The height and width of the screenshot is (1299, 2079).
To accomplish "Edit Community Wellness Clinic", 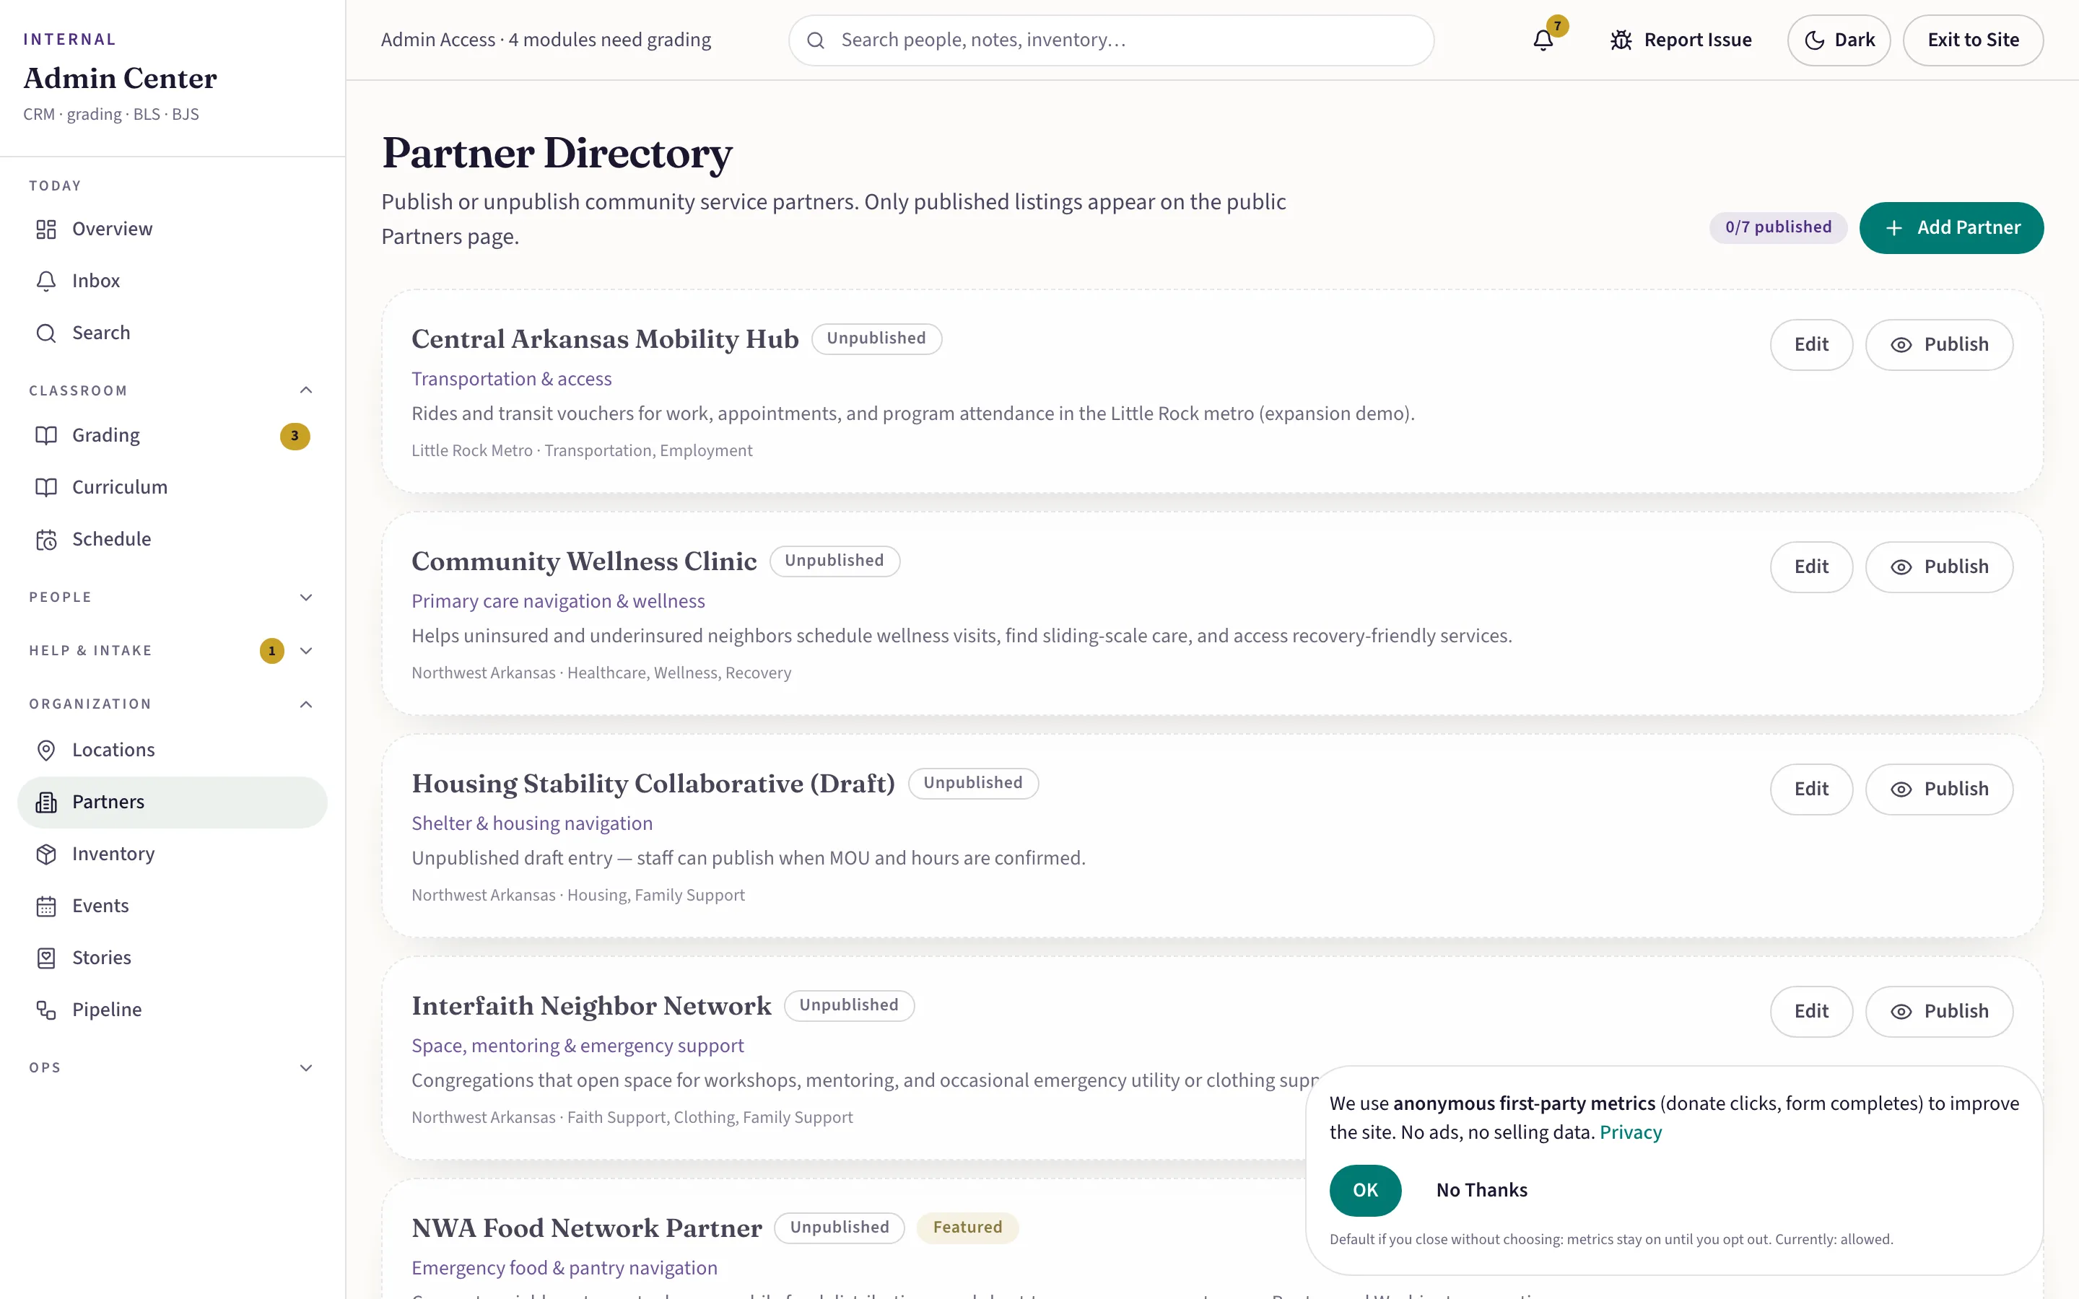I will [1811, 567].
